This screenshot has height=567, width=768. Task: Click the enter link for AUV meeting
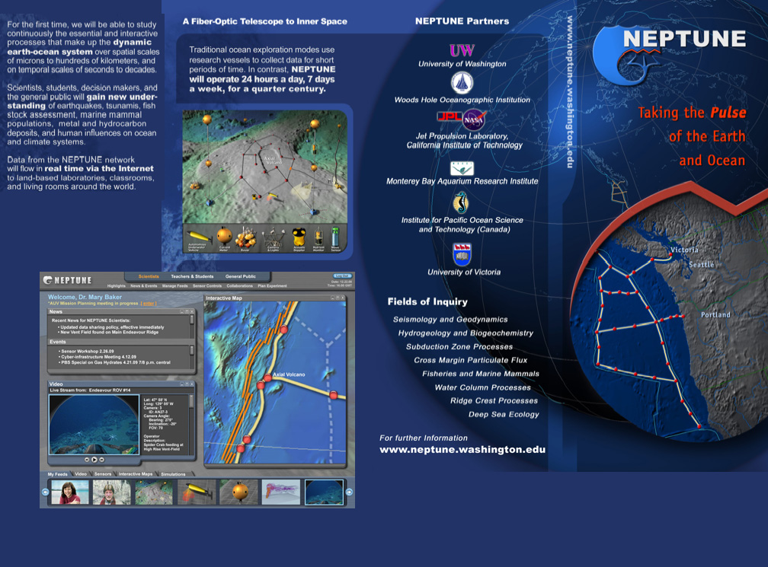[x=149, y=304]
